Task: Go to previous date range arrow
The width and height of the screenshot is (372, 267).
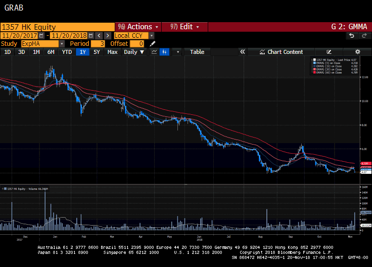Action: click(99, 36)
